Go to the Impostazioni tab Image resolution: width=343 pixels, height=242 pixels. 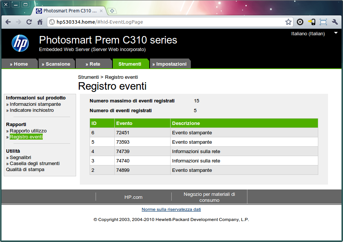coord(170,64)
